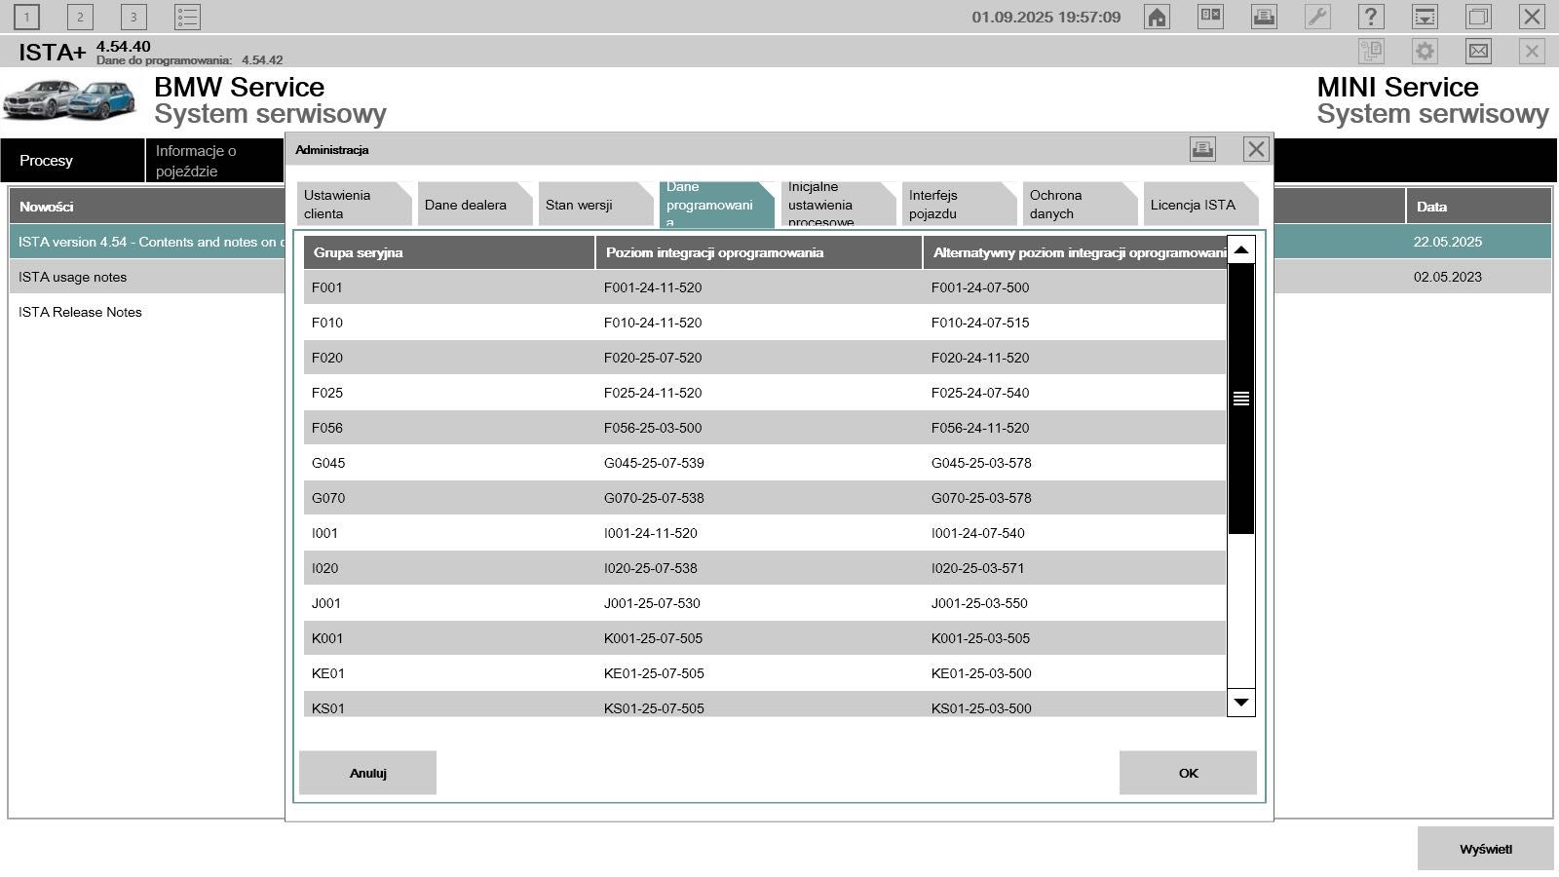Select the Dane programowania tab
Image resolution: width=1559 pixels, height=877 pixels.
tap(717, 205)
